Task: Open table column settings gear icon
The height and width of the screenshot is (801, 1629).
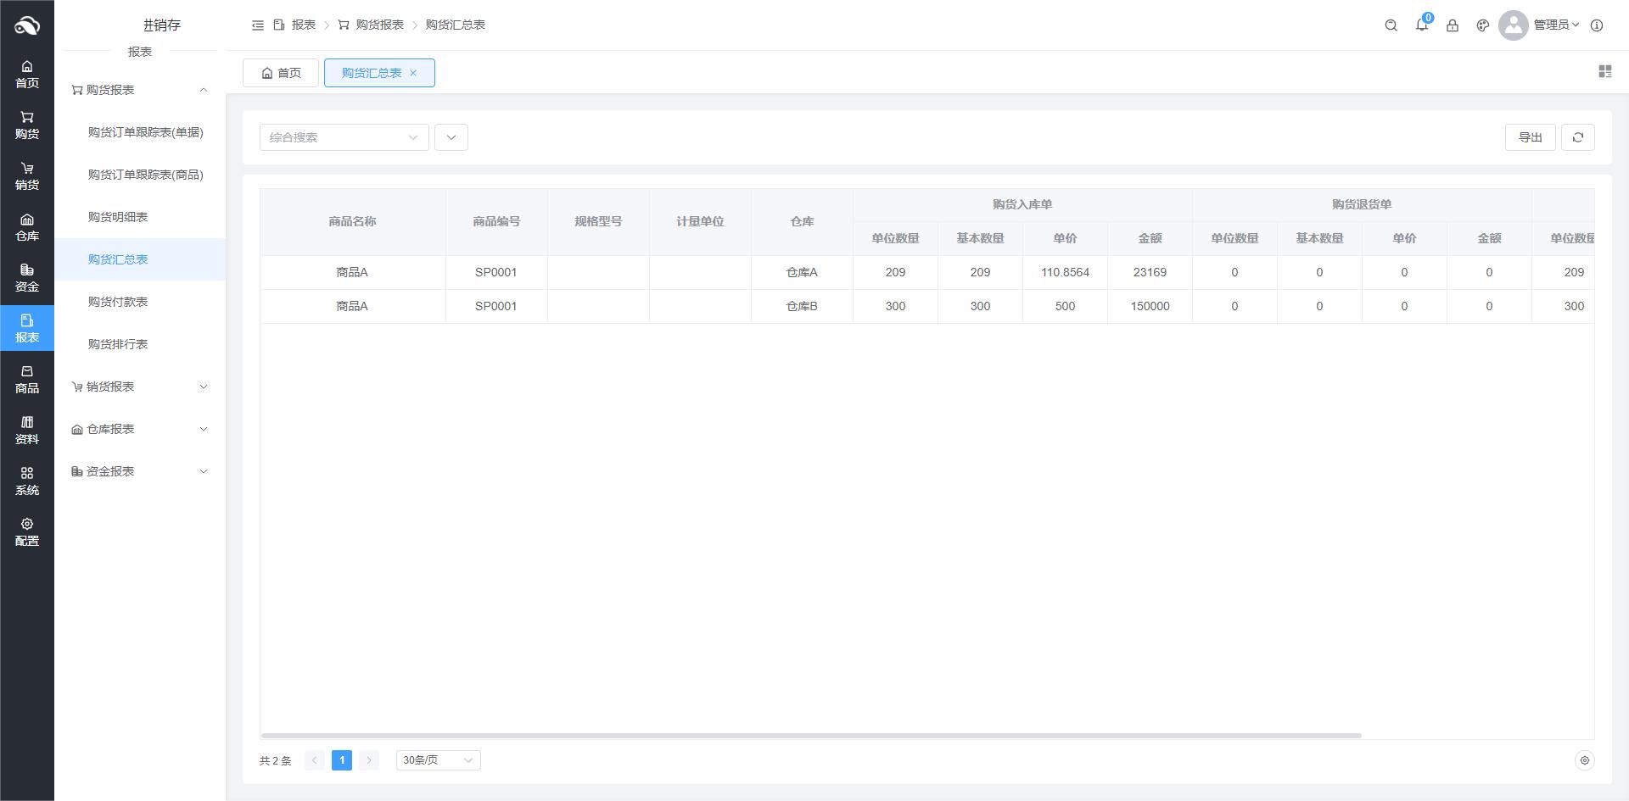Action: coord(1583,760)
